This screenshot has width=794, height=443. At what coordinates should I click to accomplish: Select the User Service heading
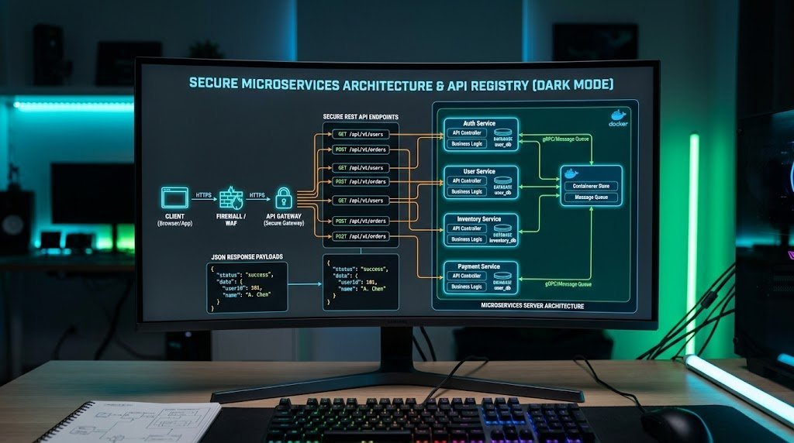click(479, 171)
